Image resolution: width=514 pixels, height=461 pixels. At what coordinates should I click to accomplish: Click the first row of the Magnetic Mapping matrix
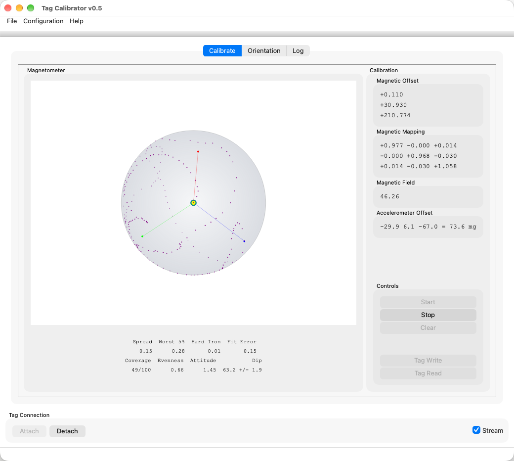pos(418,146)
